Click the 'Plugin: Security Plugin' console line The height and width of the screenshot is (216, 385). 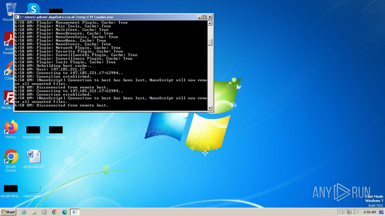(x=69, y=51)
